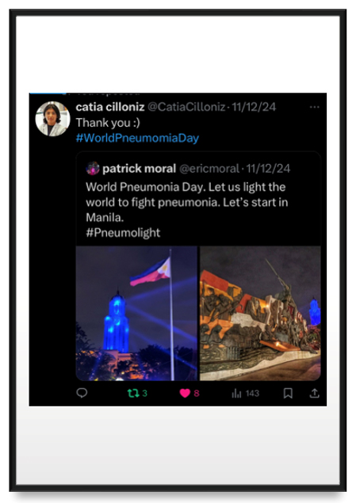Screen dimensions: 356x503
Task: Open the #WorldPneumomiaDay hashtag link
Action: [x=137, y=138]
